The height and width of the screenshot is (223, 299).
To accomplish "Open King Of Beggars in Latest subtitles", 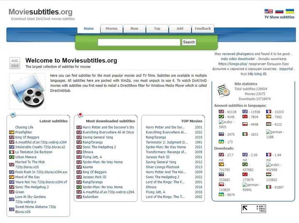I will coord(27,137).
